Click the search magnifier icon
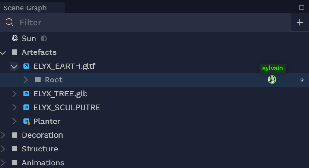 coord(10,23)
